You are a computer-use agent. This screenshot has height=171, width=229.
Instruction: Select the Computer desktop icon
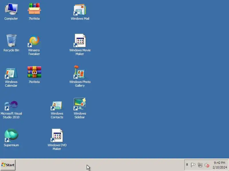point(11,12)
